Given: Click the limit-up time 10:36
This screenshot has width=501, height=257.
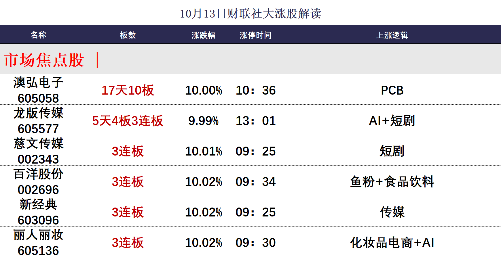Looking at the screenshot, I should tap(256, 90).
